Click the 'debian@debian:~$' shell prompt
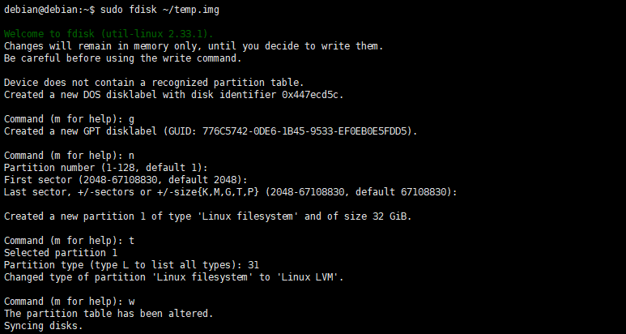 click(x=49, y=9)
